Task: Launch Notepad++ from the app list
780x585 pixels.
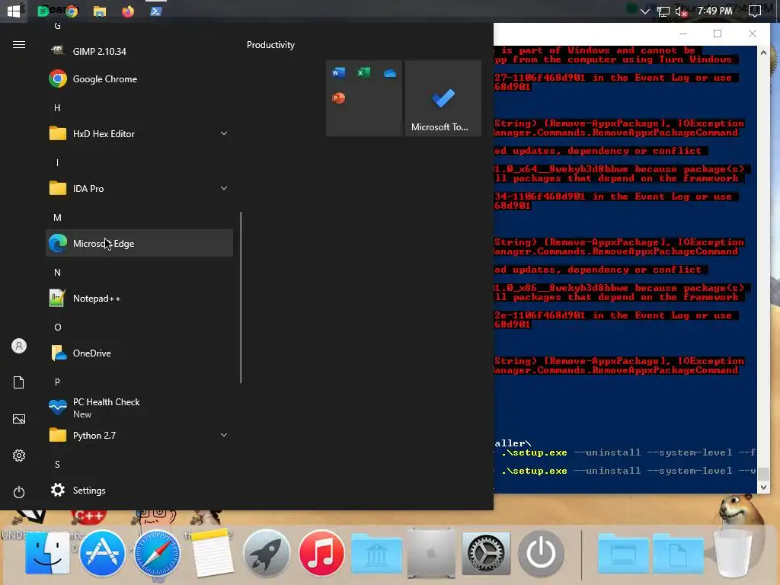Action: point(139,299)
